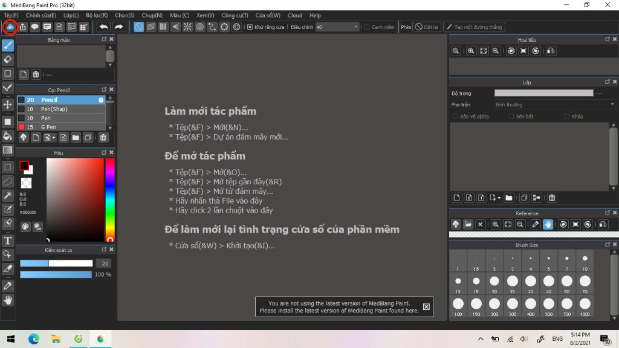619x348 pixels.
Task: Open Microsoft Edge from taskbar
Action: 34,339
